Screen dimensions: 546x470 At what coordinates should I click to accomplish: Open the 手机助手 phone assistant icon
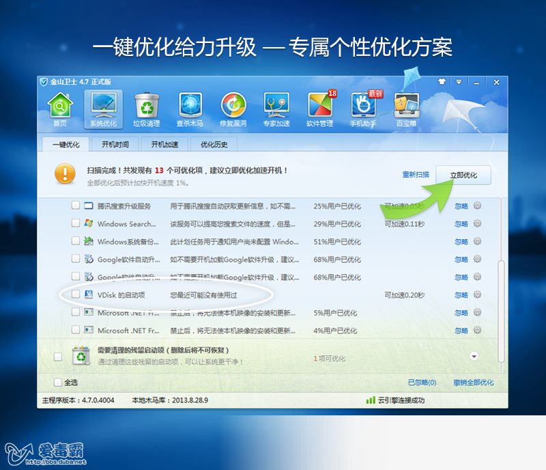tap(363, 110)
